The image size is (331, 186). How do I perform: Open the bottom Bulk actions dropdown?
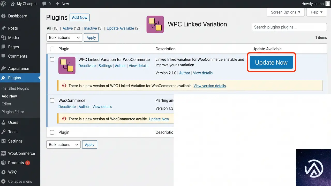(x=64, y=144)
